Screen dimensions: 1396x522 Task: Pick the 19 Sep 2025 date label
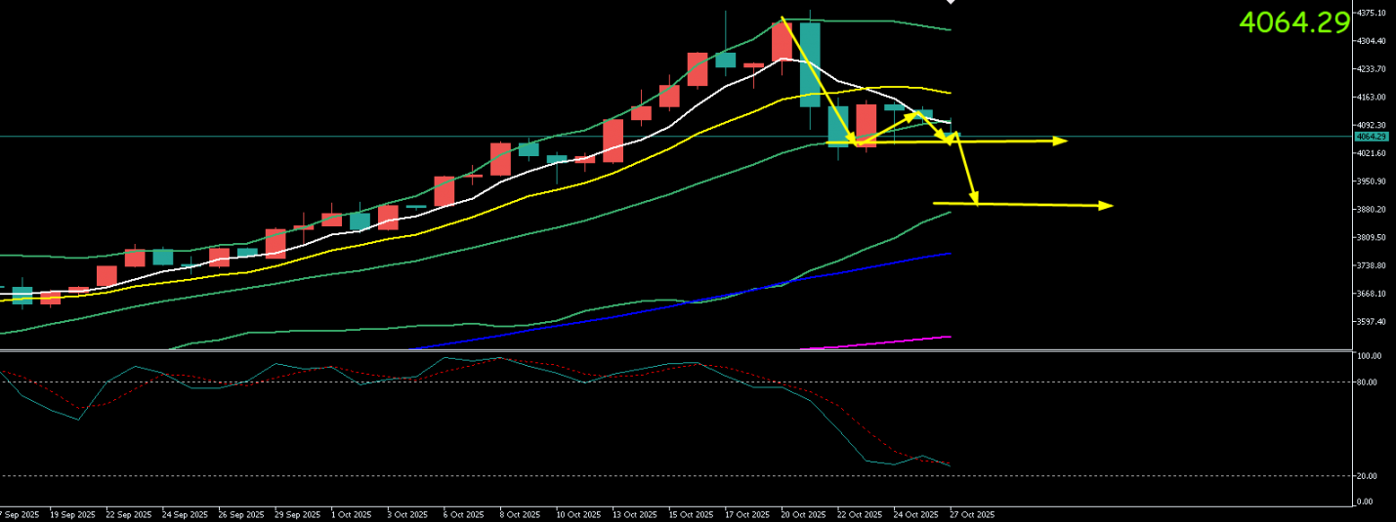tap(72, 514)
